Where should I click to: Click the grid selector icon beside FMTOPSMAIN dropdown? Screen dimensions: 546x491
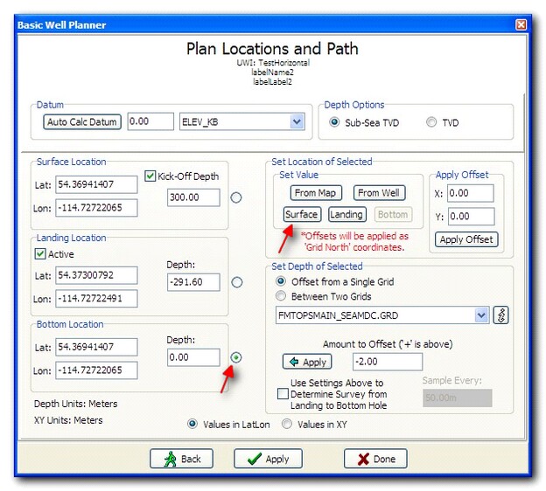tap(501, 315)
